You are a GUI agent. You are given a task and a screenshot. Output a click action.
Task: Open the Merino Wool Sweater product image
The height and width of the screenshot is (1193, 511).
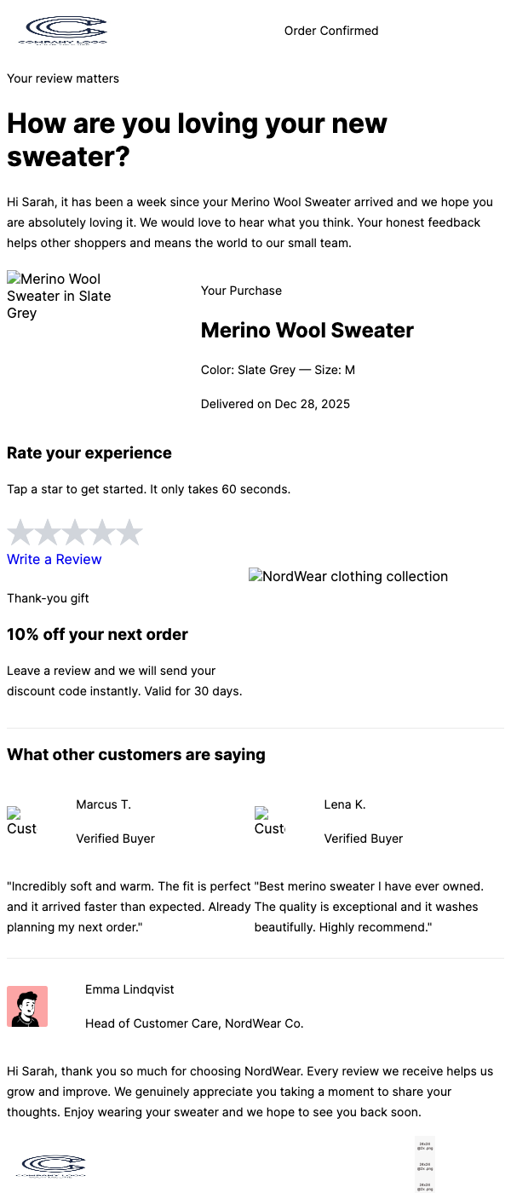[60, 296]
